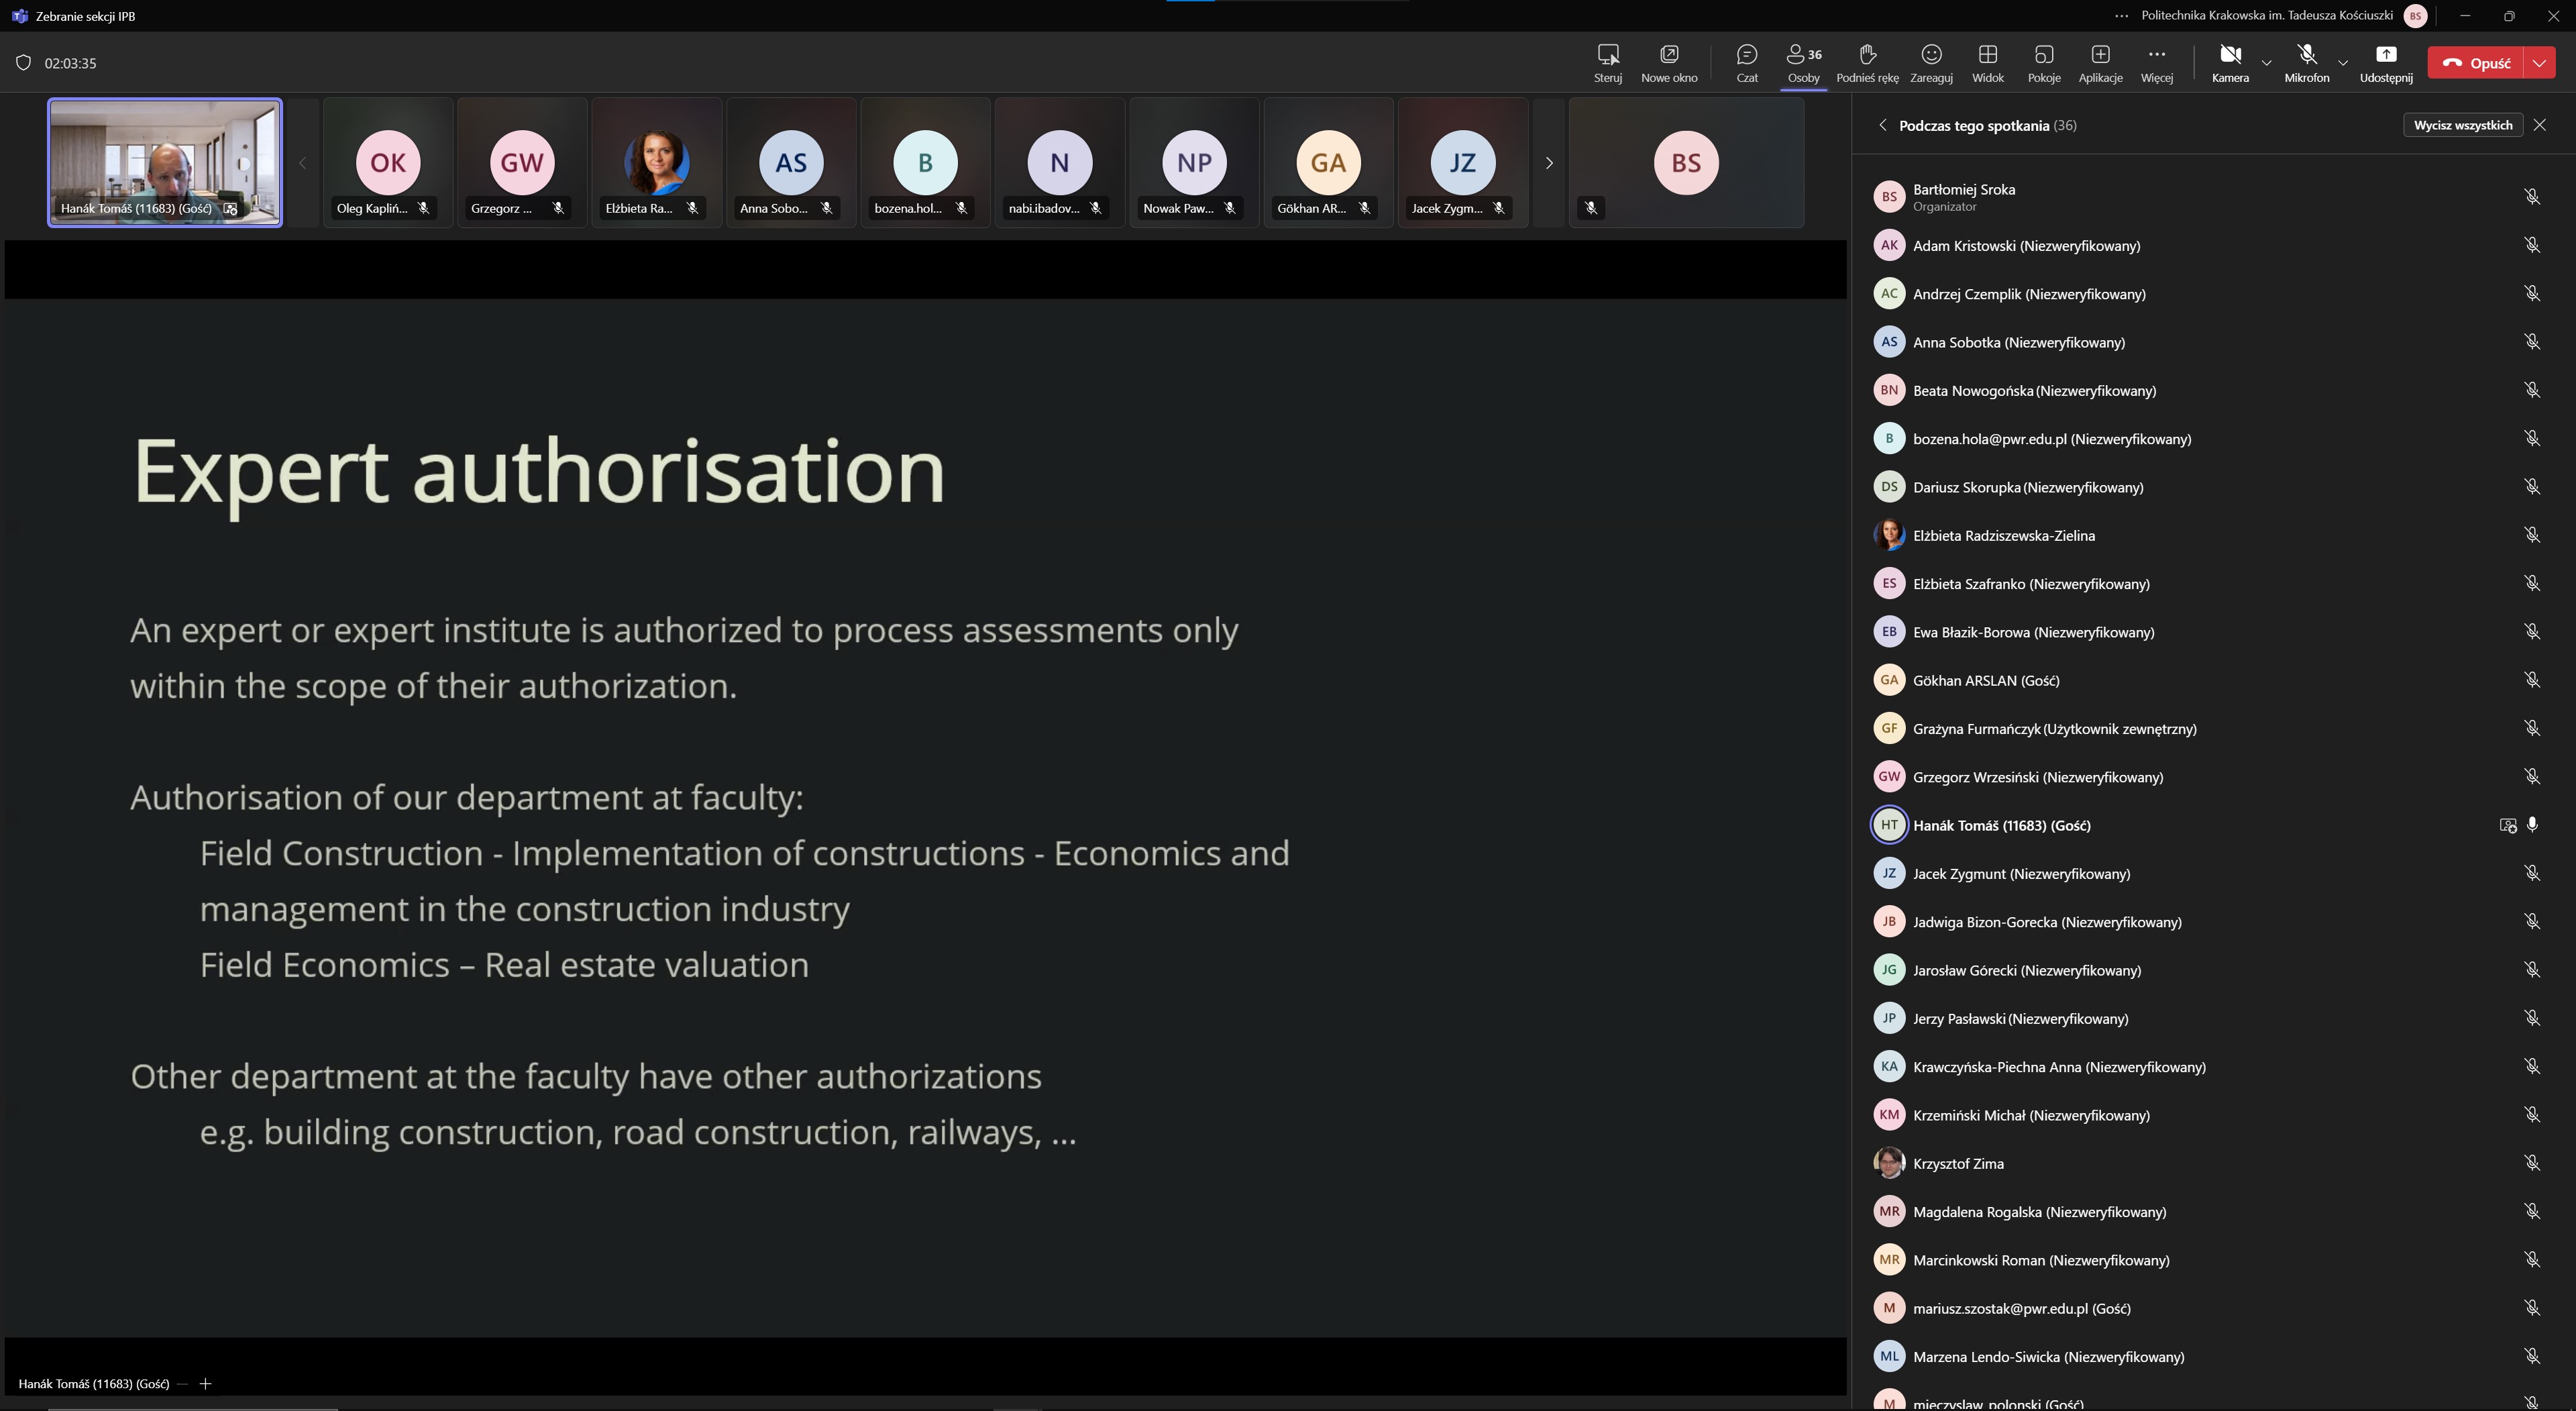Click the Podnieś rękę raise hand icon

tap(1866, 62)
